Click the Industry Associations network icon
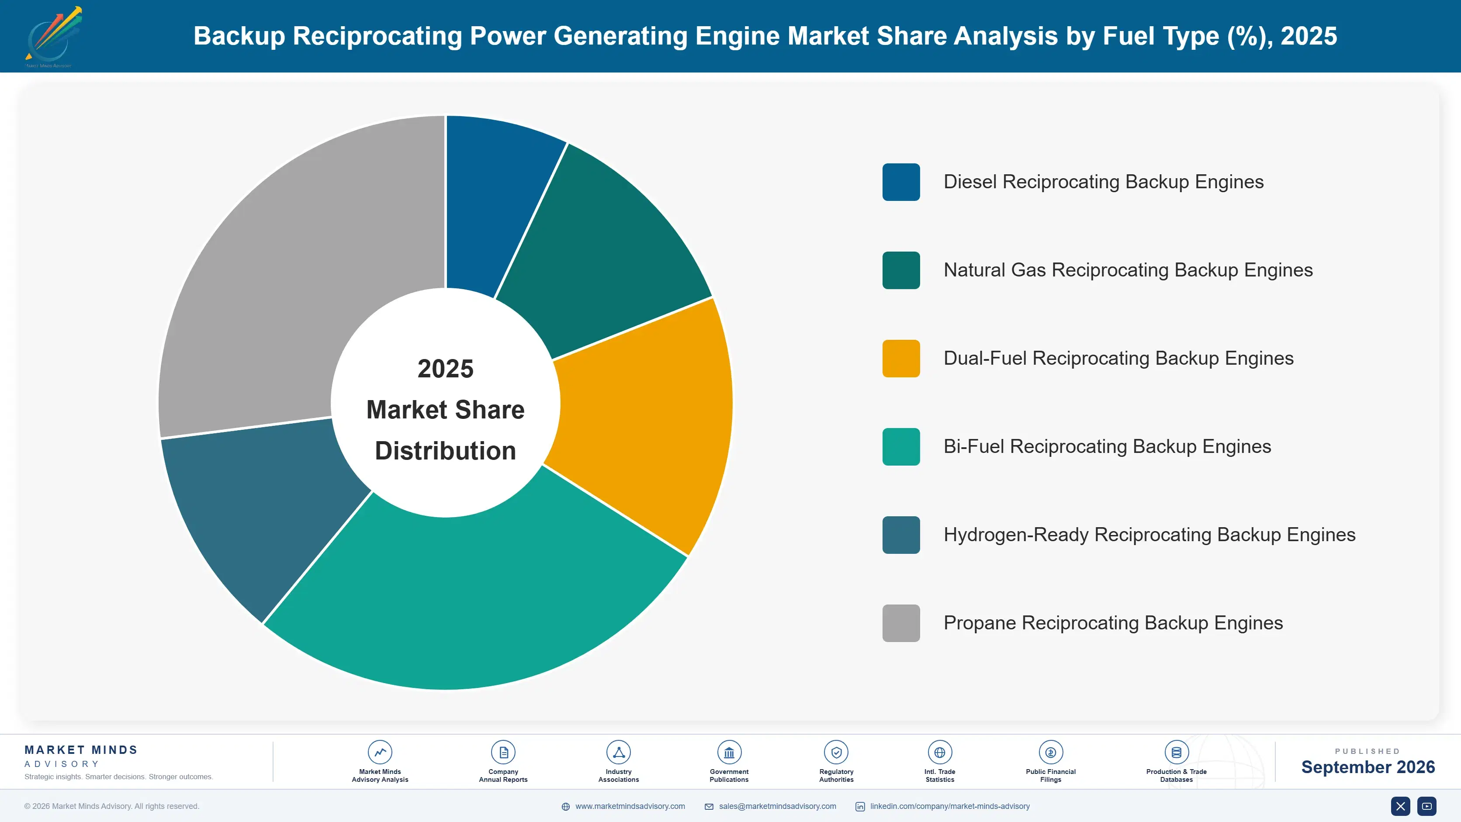This screenshot has height=822, width=1461. pyautogui.click(x=618, y=752)
